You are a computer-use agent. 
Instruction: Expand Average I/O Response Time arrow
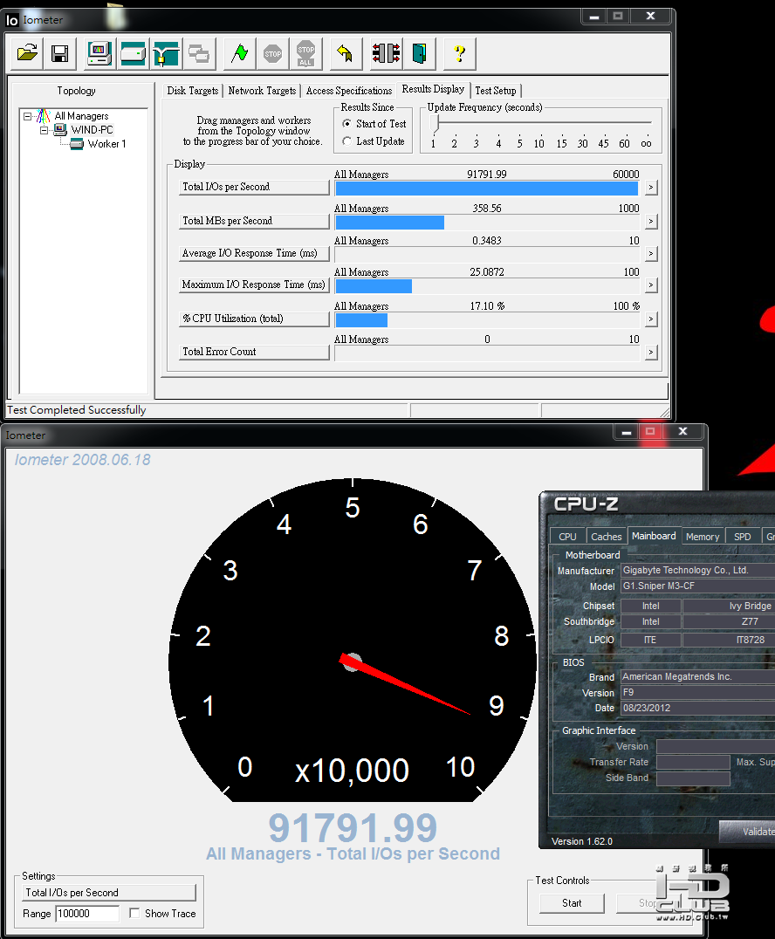pos(650,254)
